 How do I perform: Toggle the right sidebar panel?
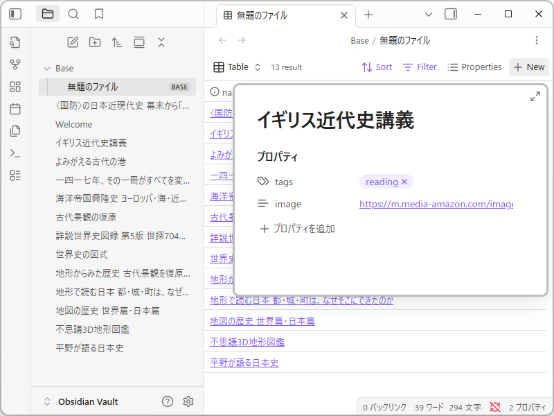pos(451,13)
